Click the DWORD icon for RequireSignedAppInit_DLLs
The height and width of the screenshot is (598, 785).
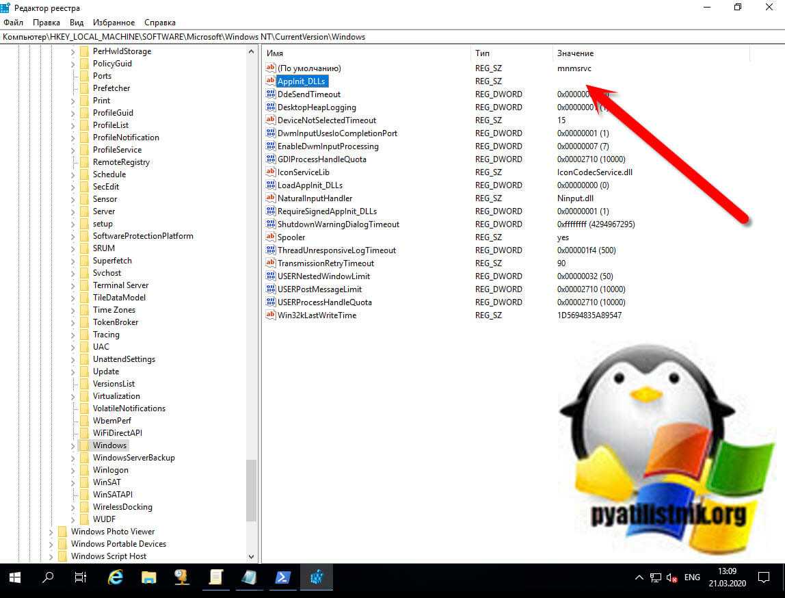point(270,211)
